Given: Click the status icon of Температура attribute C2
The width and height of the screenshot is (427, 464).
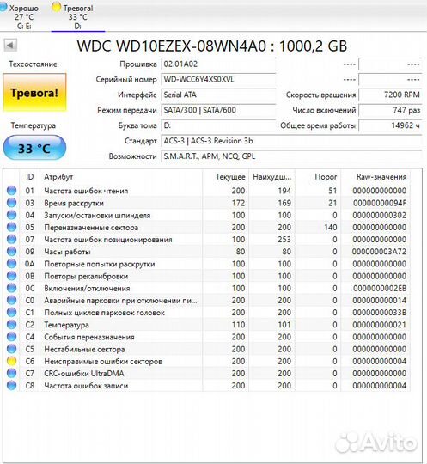Looking at the screenshot, I should 11,325.
